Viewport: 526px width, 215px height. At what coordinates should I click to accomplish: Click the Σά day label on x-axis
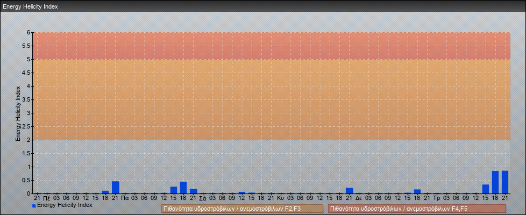tap(203, 198)
